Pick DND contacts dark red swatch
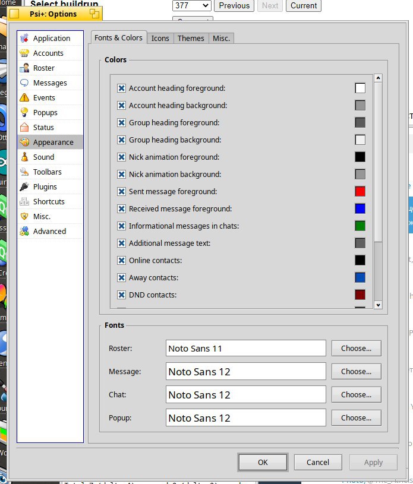Viewport: 413px width, 484px height. (360, 295)
